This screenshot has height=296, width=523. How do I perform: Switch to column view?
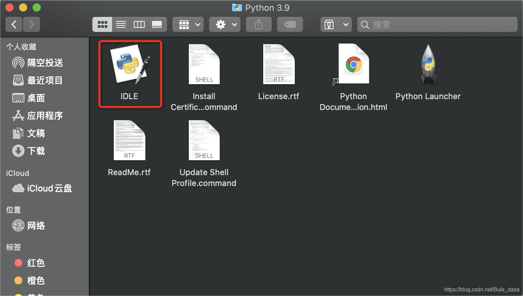[x=139, y=24]
